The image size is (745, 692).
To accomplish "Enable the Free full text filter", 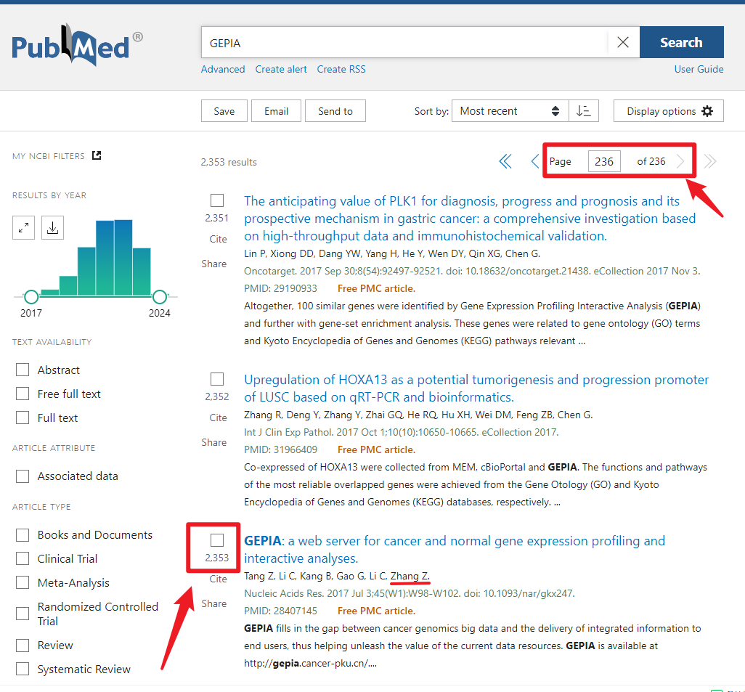I will [x=23, y=394].
